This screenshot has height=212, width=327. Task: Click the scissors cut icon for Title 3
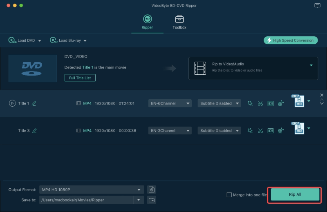point(260,131)
